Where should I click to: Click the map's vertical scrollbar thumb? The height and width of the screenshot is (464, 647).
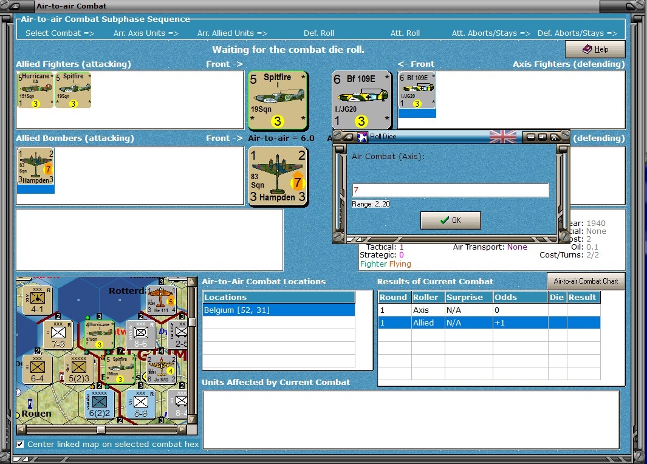click(x=191, y=322)
